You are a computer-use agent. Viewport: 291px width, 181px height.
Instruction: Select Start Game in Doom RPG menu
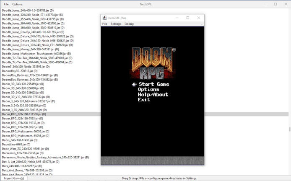point(154,84)
